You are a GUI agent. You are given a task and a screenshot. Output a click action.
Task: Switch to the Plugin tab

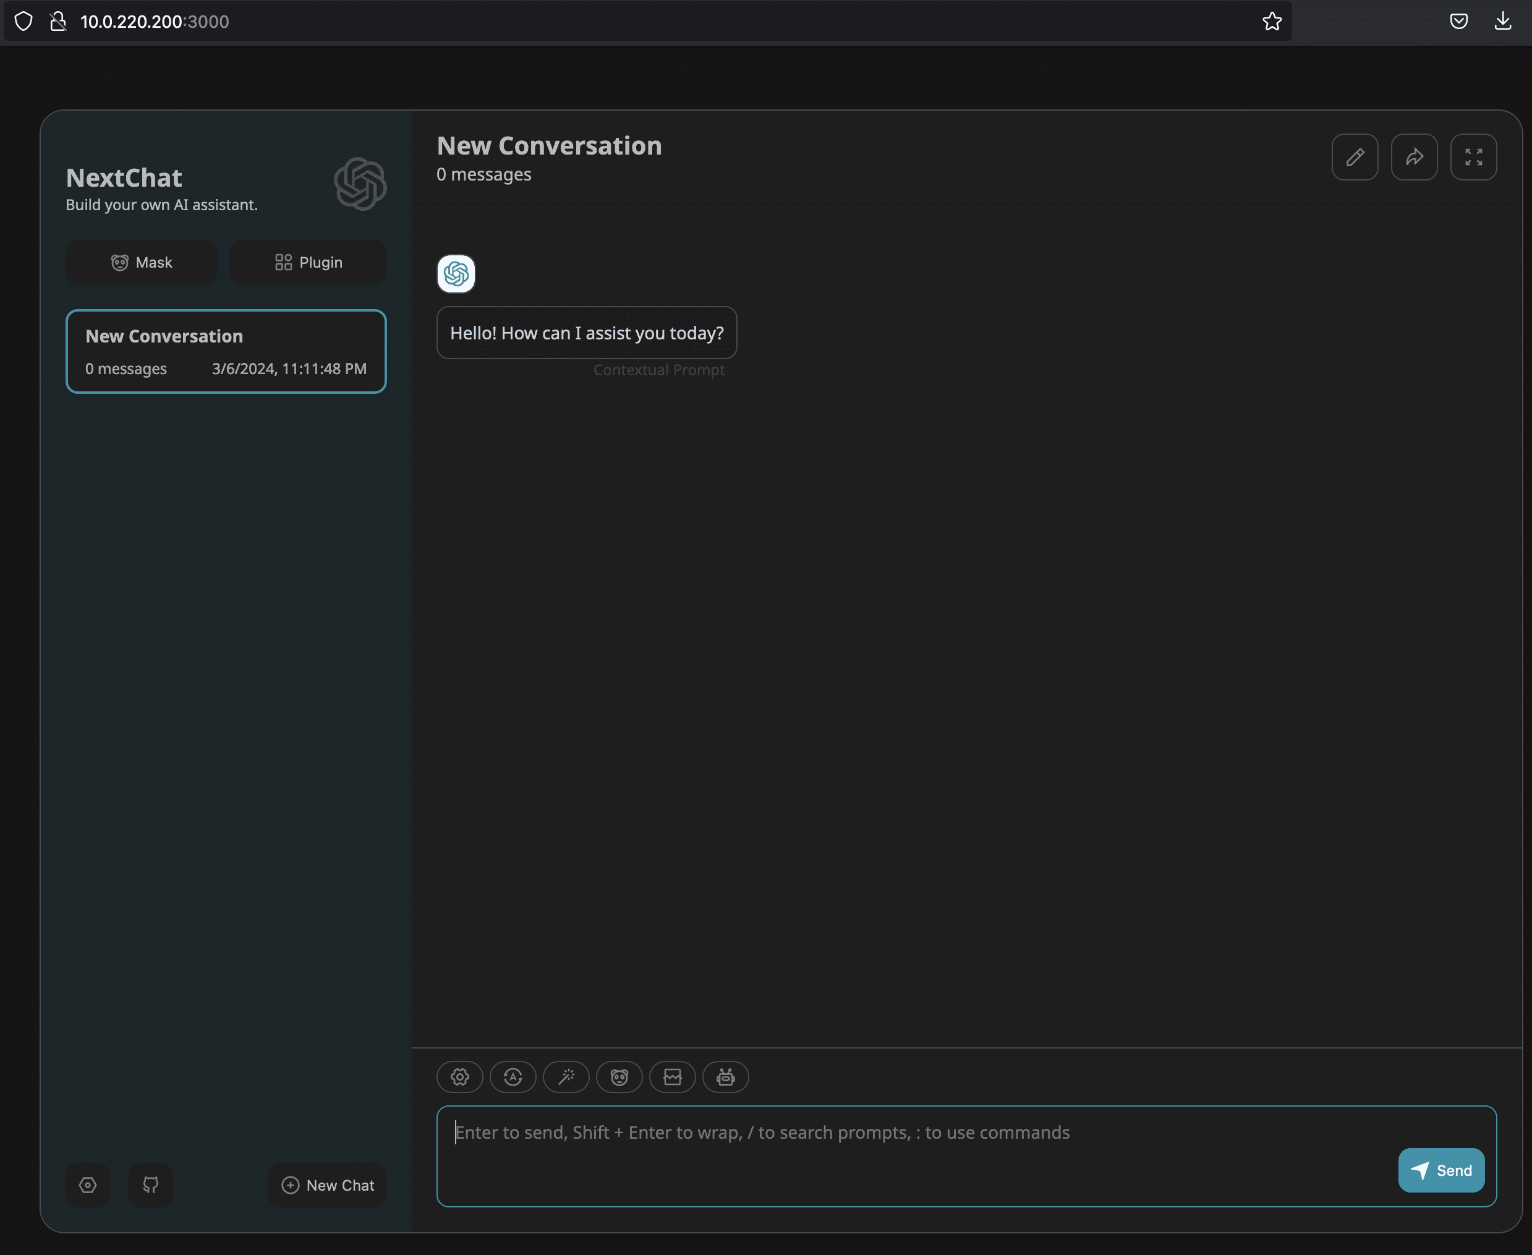(308, 262)
